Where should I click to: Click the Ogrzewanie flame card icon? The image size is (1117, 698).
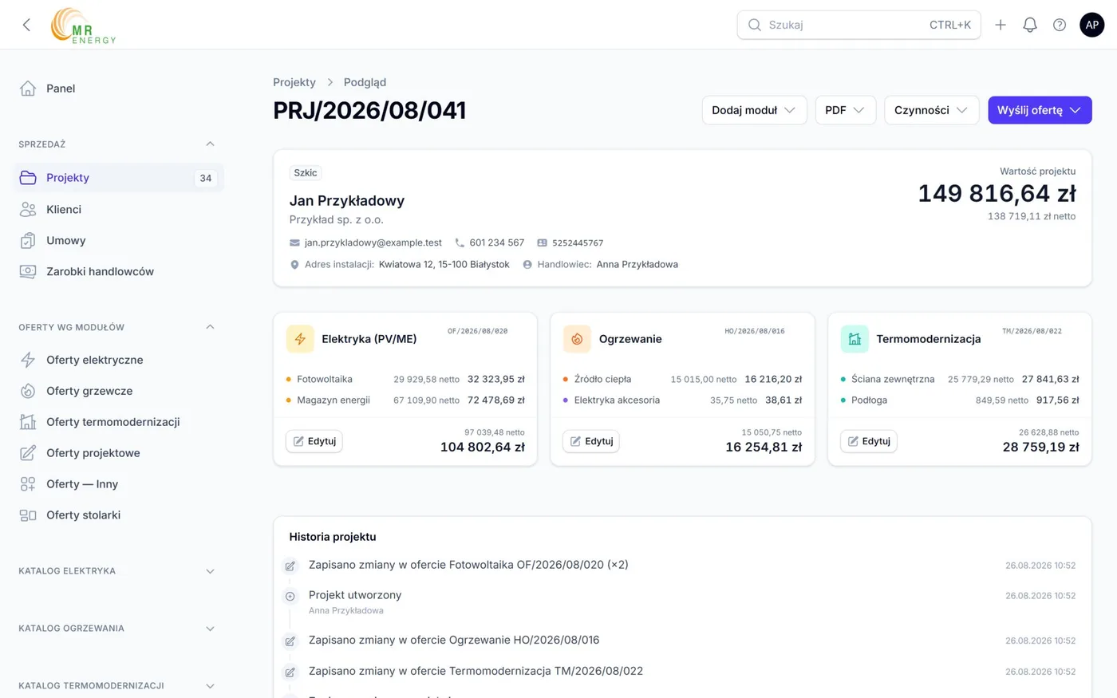(577, 339)
